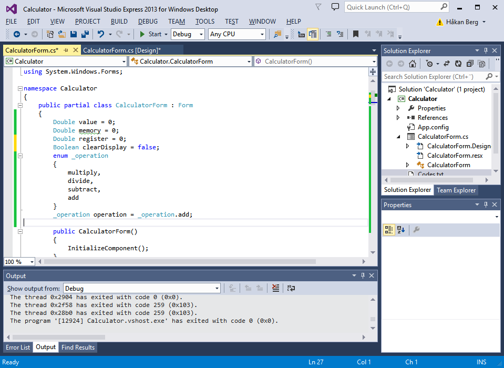Click the New Project toolbar icon
The height and width of the screenshot is (368, 504).
(50, 34)
